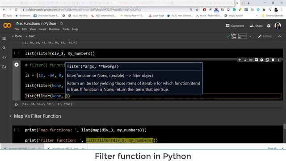Collapse the Colab header chevron
This screenshot has width=286, height=161.
pyautogui.click(x=279, y=36)
